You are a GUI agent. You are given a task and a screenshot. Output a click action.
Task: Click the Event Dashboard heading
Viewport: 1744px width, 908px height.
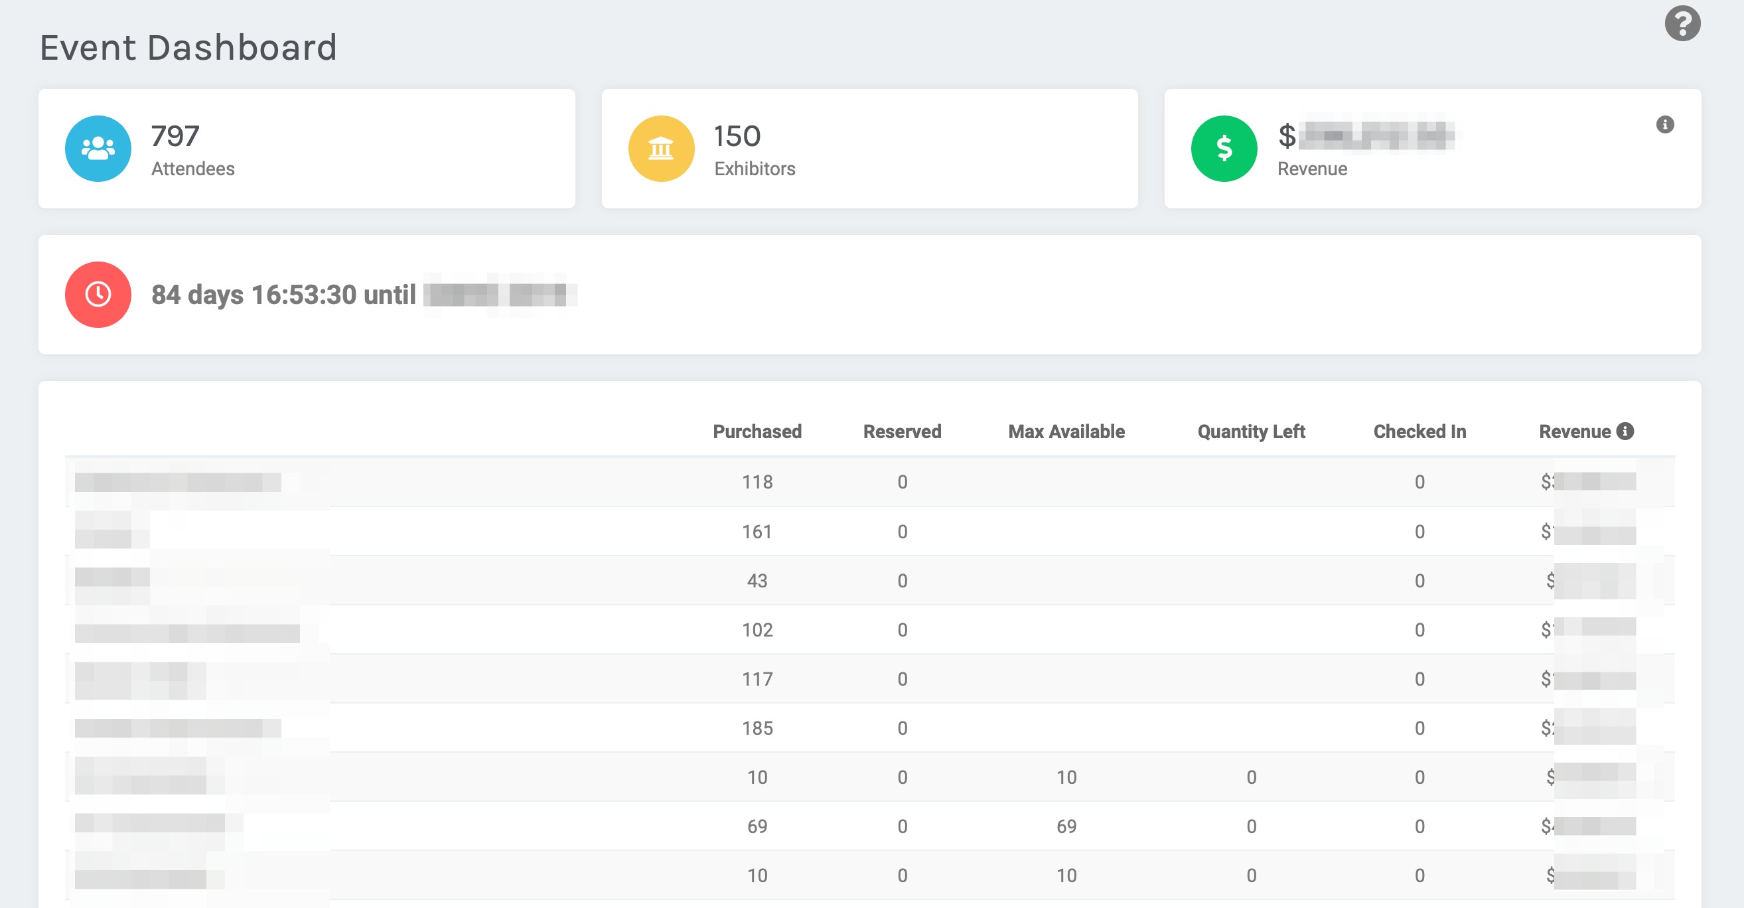click(188, 47)
